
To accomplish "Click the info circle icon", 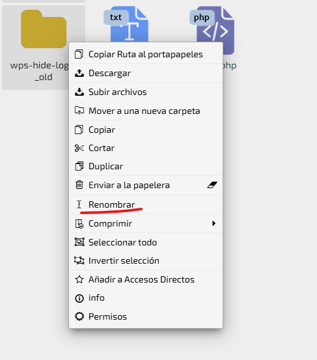I will coord(79,298).
